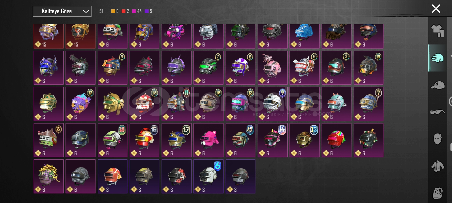Choose the blue shark helmet skin
This screenshot has height=203, width=452.
click(x=305, y=36)
